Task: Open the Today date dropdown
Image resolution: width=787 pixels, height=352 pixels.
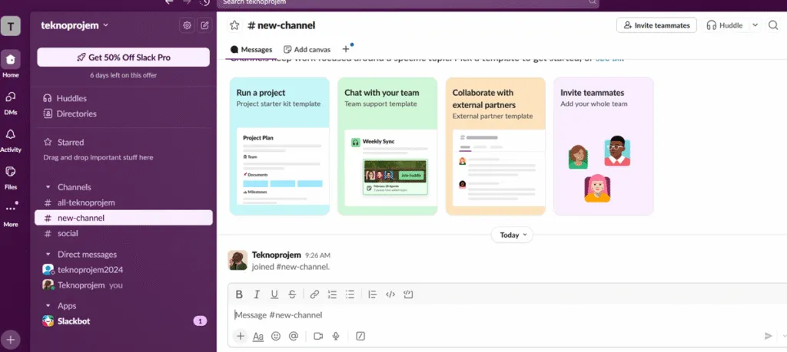Action: (x=512, y=235)
